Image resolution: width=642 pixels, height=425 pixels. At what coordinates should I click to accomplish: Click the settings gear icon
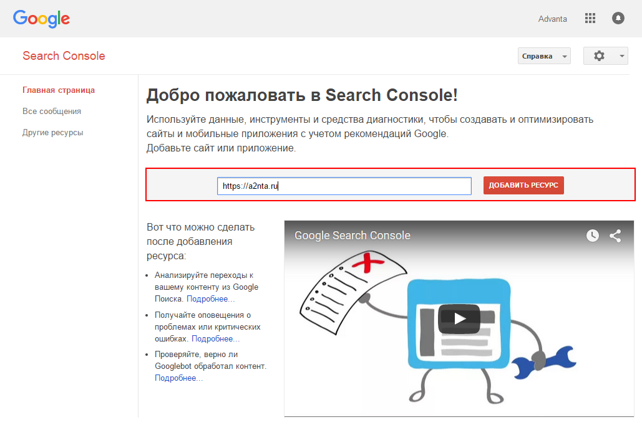point(599,56)
